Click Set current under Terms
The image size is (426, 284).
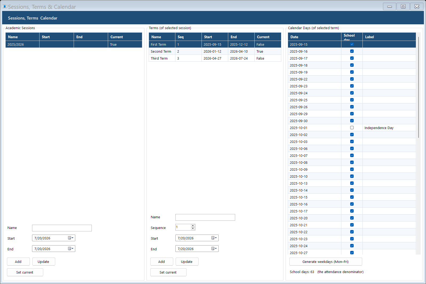click(x=168, y=272)
